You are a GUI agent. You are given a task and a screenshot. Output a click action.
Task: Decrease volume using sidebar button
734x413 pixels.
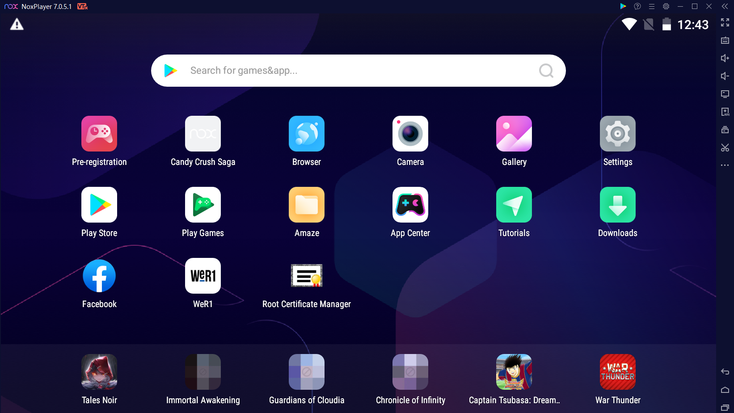point(725,76)
